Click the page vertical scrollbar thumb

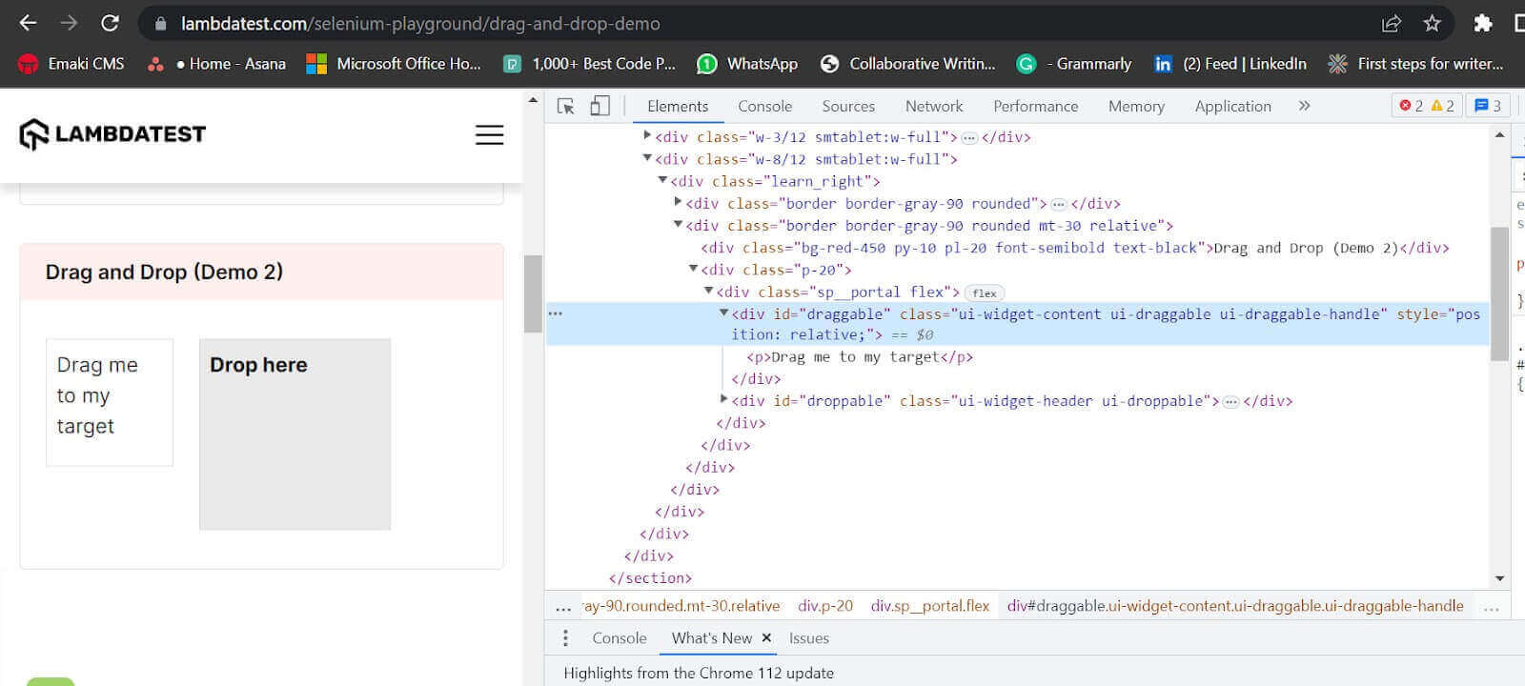pyautogui.click(x=533, y=293)
